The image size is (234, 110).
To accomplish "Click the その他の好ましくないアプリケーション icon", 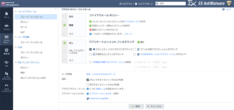I will [x=138, y=54].
